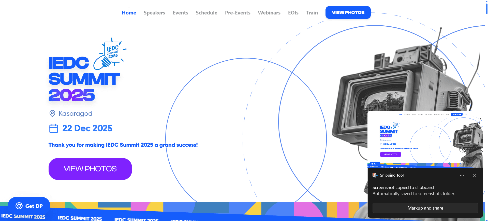488x221 pixels.
Task: Open the Home nav link
Action: (129, 13)
